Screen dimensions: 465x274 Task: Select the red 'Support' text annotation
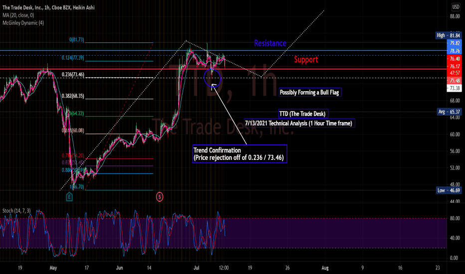pos(306,60)
